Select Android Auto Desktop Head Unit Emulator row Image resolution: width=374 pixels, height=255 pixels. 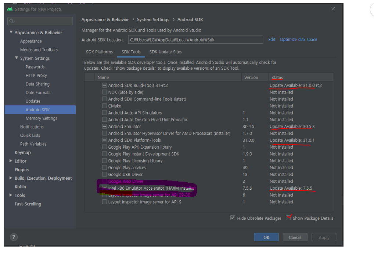[x=209, y=120]
